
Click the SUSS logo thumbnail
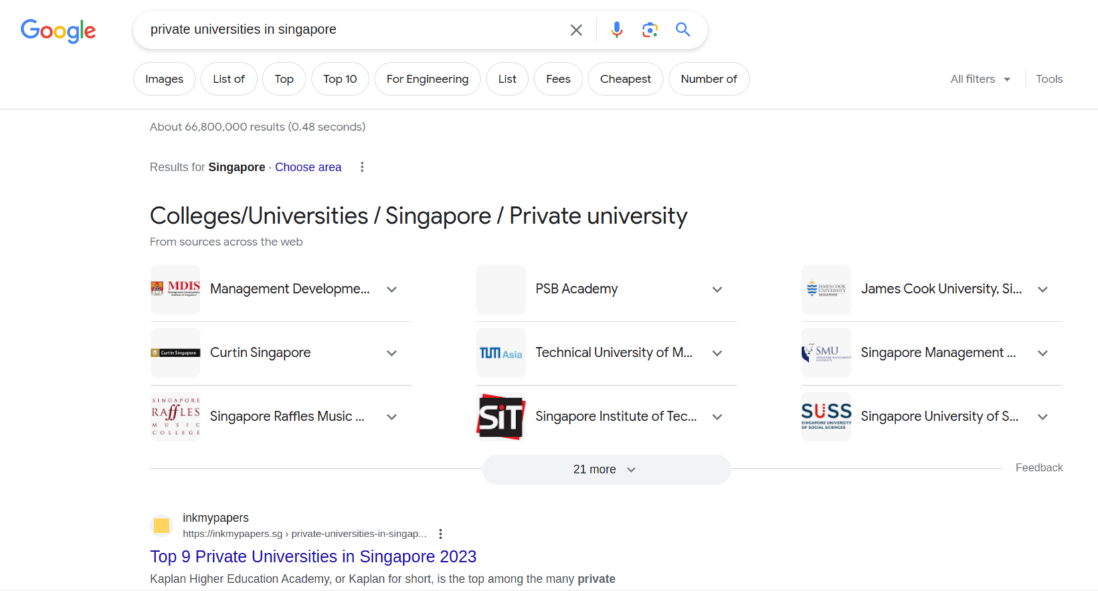click(826, 417)
